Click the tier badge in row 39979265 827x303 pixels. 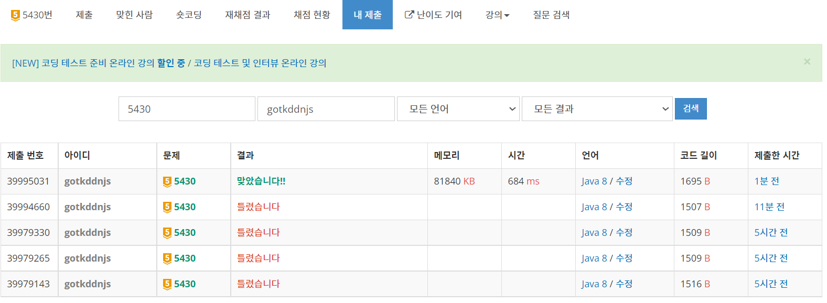167,258
